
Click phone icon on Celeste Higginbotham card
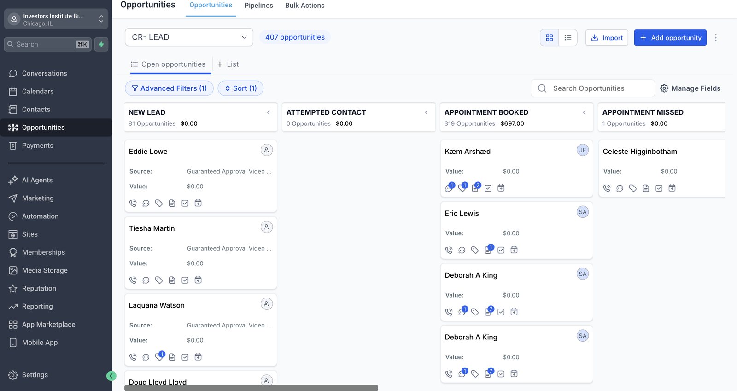point(607,188)
